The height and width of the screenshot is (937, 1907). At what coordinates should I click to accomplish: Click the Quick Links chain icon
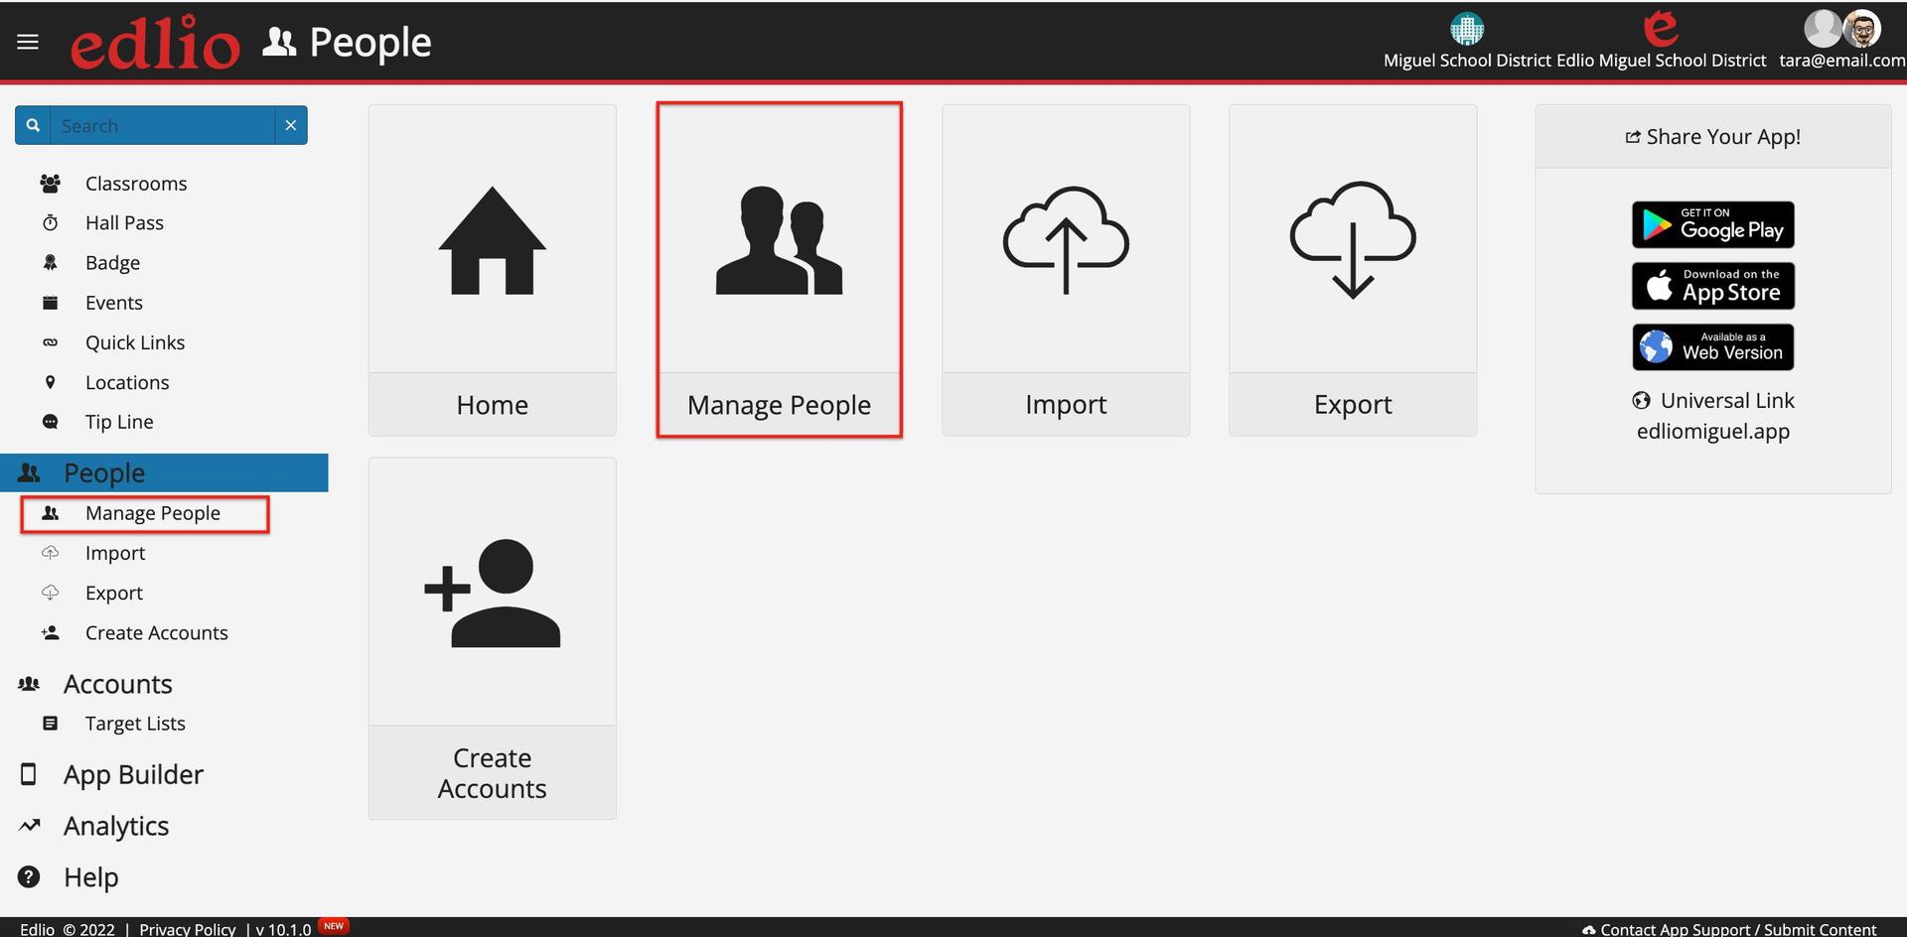pyautogui.click(x=50, y=342)
